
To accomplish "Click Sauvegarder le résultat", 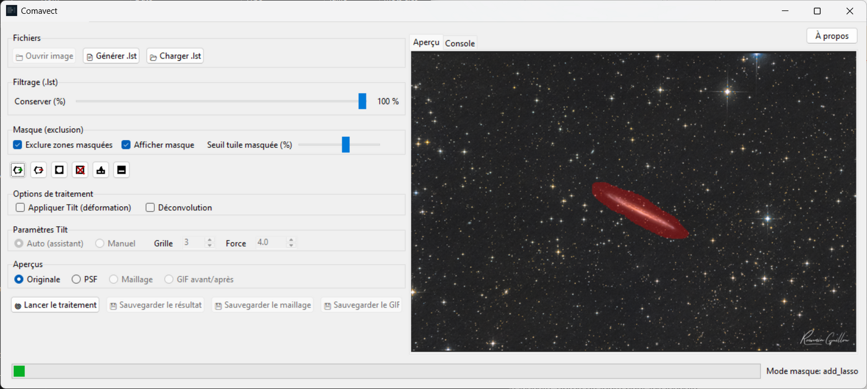I will click(155, 305).
